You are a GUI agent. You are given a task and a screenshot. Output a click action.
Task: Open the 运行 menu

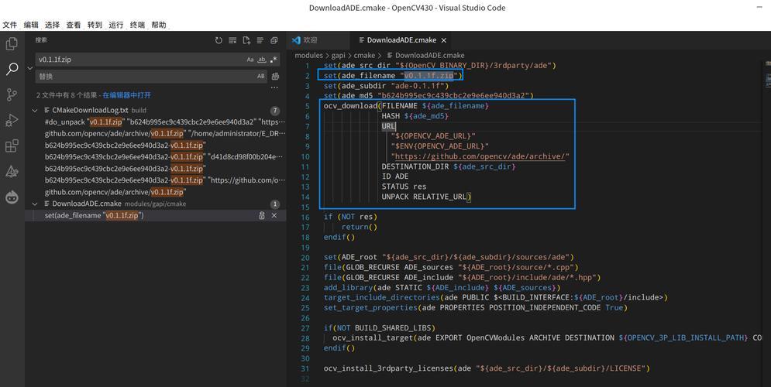[116, 25]
